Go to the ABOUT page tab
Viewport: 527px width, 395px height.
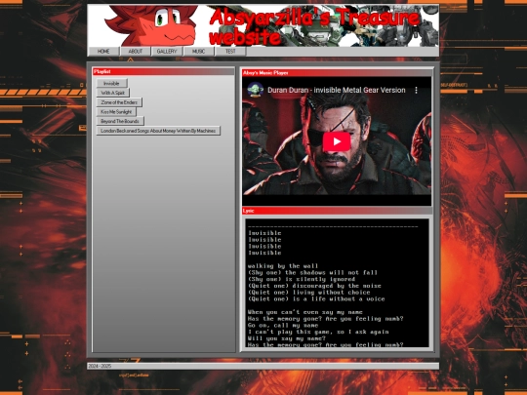click(136, 52)
